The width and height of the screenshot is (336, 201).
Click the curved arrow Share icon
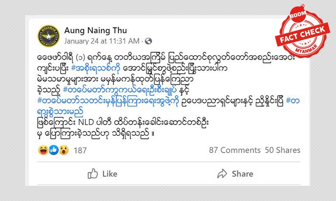pos(222,174)
